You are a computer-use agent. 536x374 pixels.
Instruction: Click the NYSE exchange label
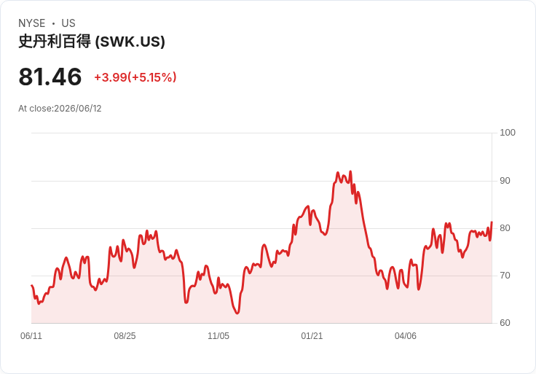pos(32,23)
